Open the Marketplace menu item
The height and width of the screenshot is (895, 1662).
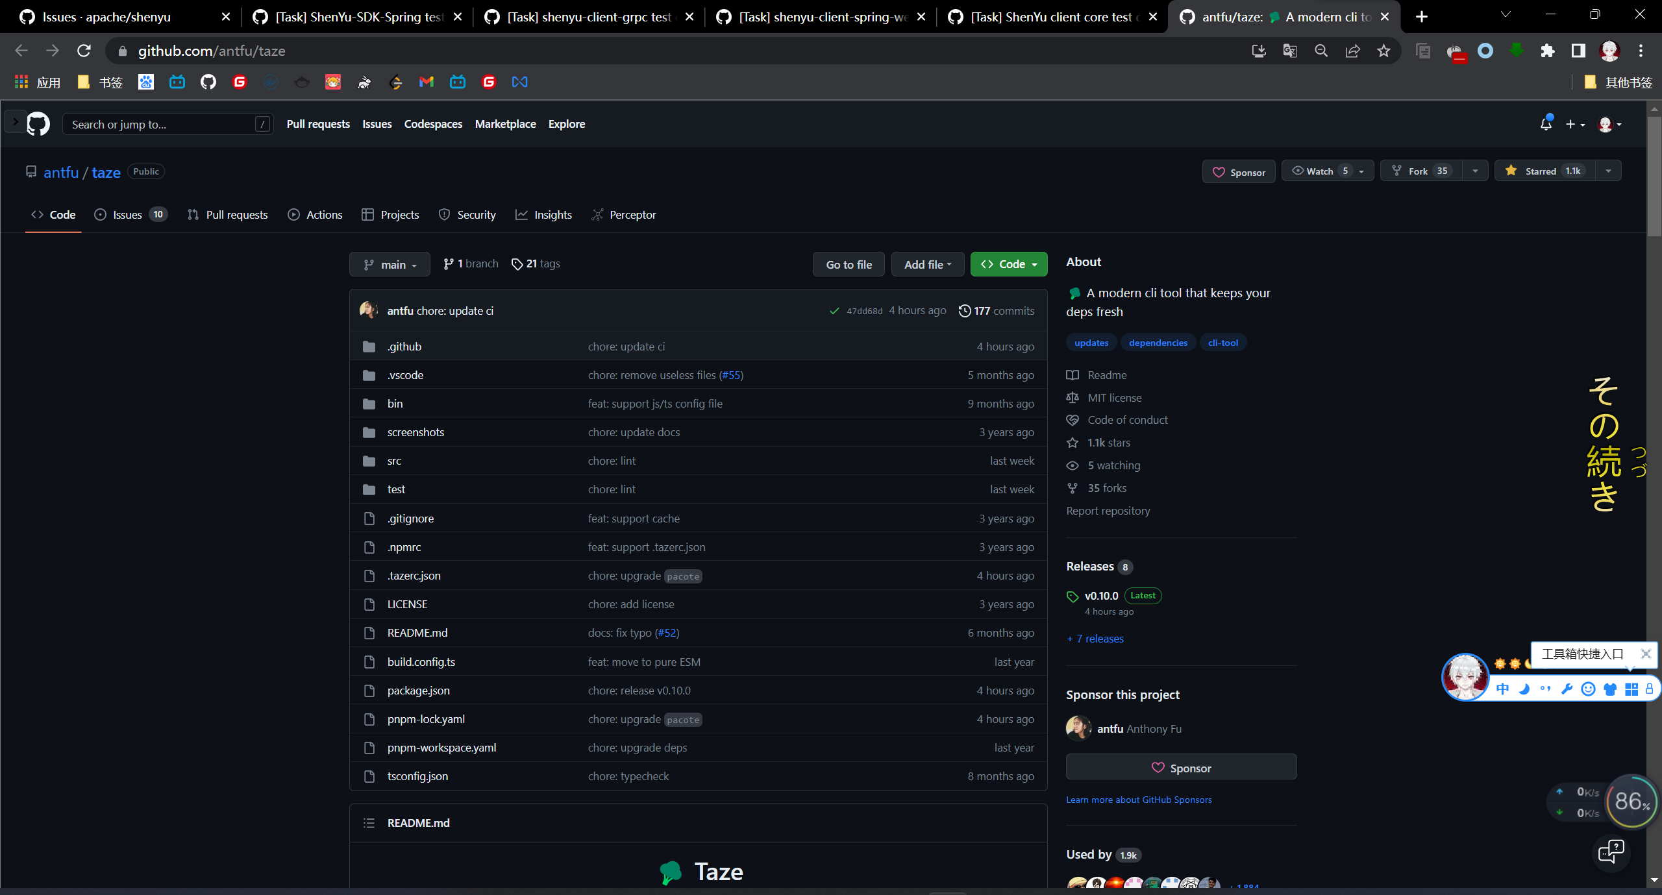pos(505,124)
